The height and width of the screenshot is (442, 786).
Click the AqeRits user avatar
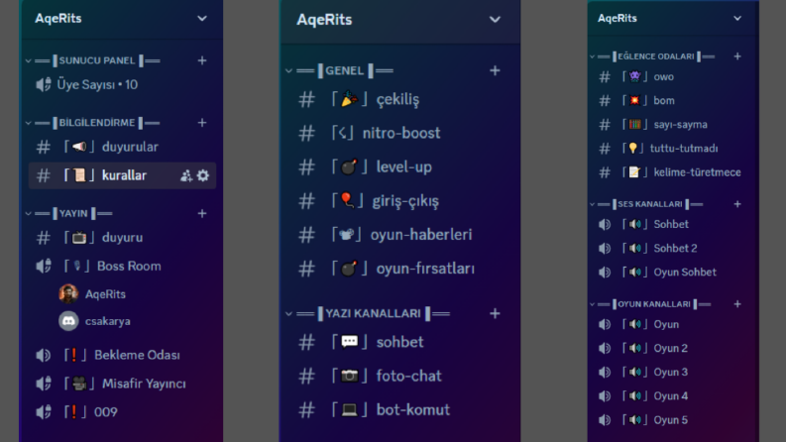(68, 294)
